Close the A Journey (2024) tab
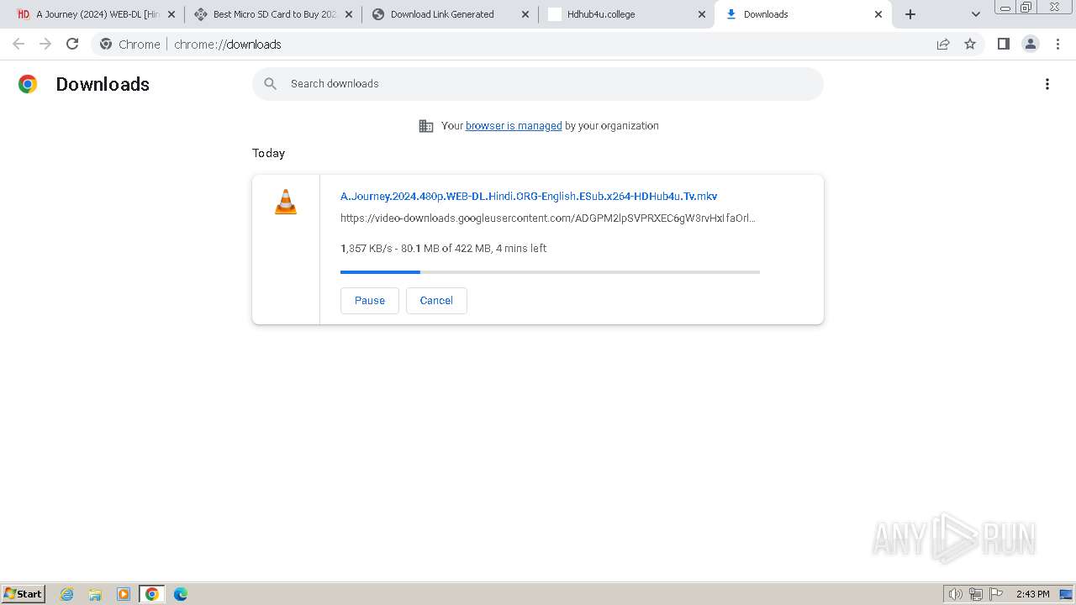Viewport: 1076px width, 605px height. click(171, 14)
